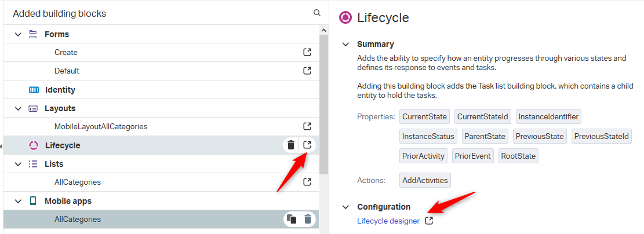
Task: Copy the AllCategories mobile app
Action: pos(292,219)
